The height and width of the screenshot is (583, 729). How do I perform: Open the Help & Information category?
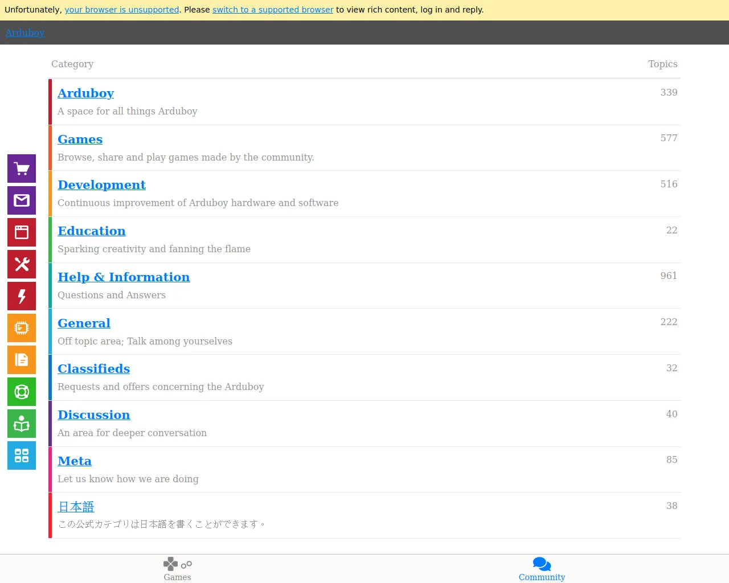click(x=124, y=277)
